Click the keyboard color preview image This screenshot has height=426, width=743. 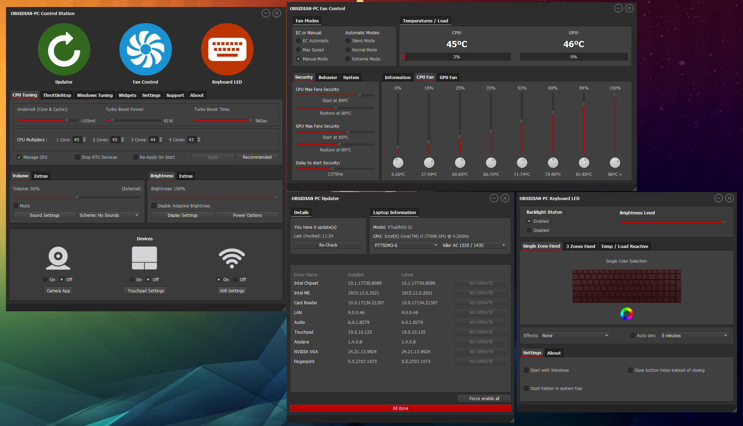tap(626, 286)
